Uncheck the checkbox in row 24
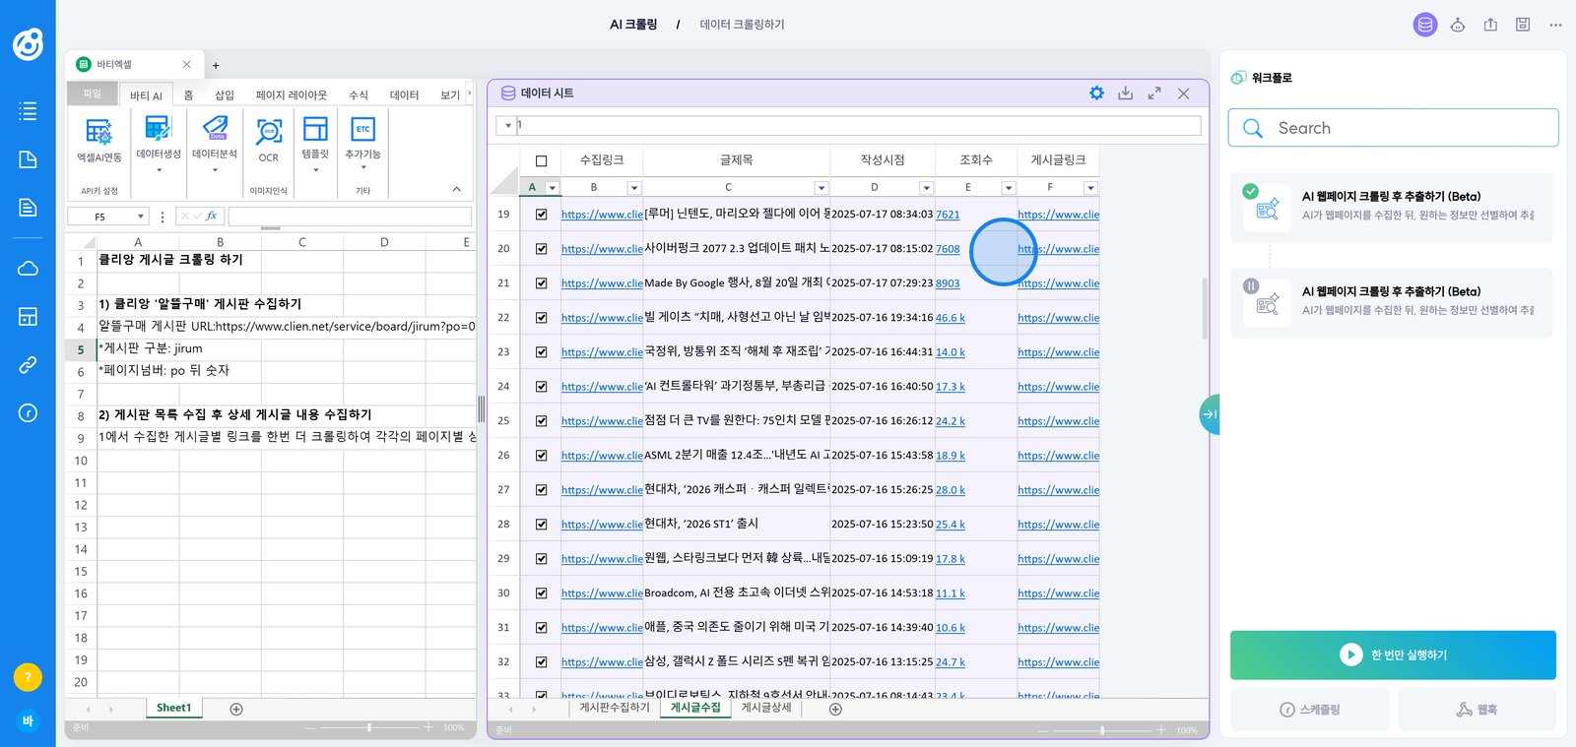The image size is (1576, 747). 541,387
